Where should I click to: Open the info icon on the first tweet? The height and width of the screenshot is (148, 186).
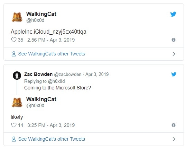point(174,40)
